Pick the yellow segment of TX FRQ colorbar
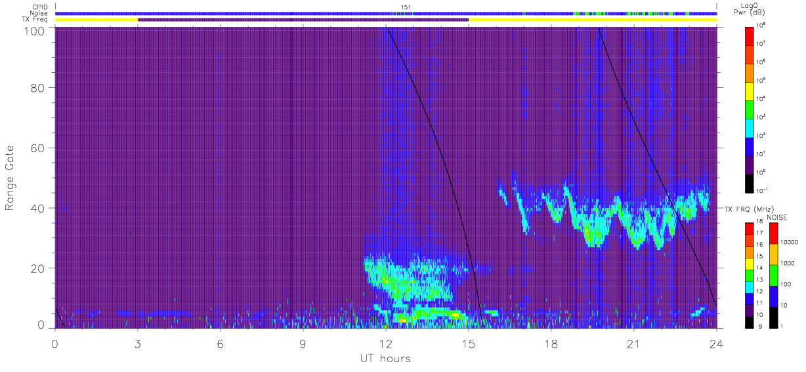The width and height of the screenshot is (806, 372). (750, 264)
